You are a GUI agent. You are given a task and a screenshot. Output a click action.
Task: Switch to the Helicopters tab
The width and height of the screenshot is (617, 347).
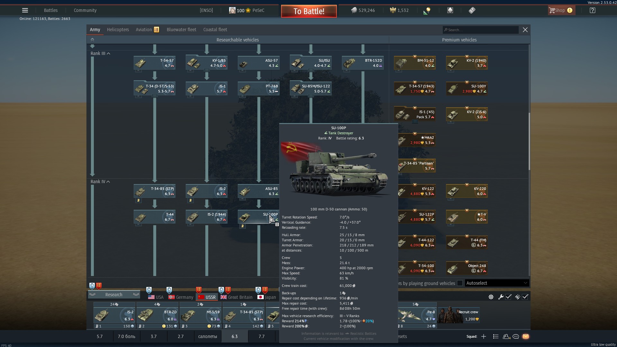[118, 30]
